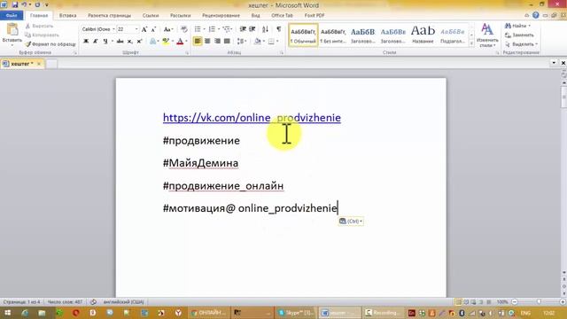
Task: Click the Sort icon
Action: coord(265,29)
